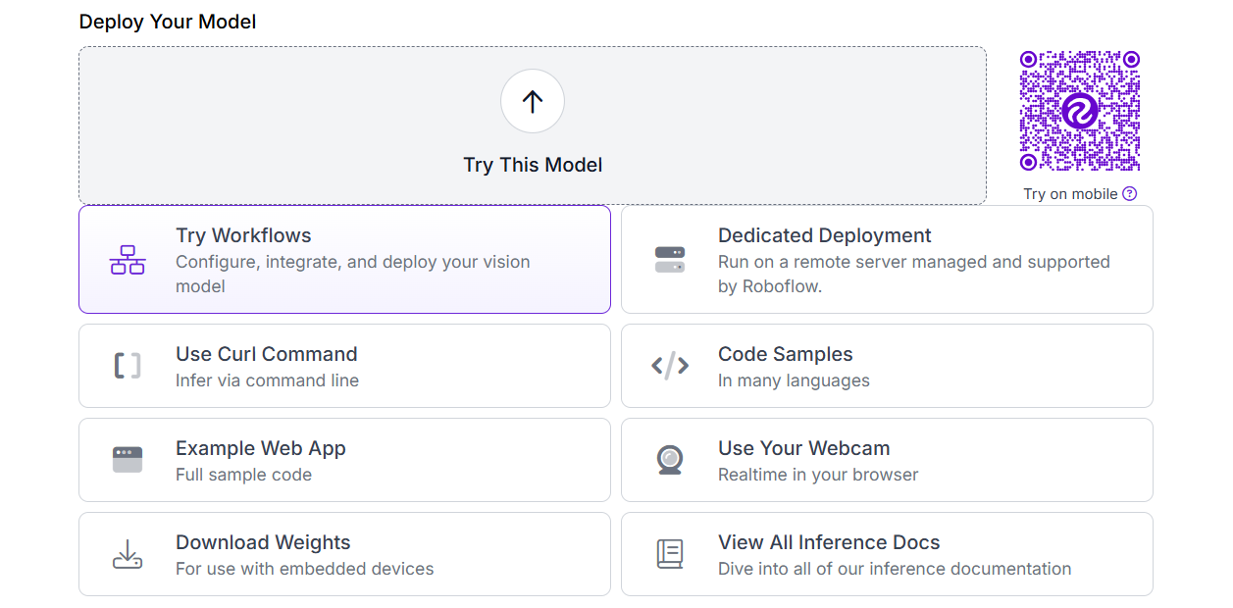Select the Dedicated Deployment option
1233x608 pixels.
point(824,235)
